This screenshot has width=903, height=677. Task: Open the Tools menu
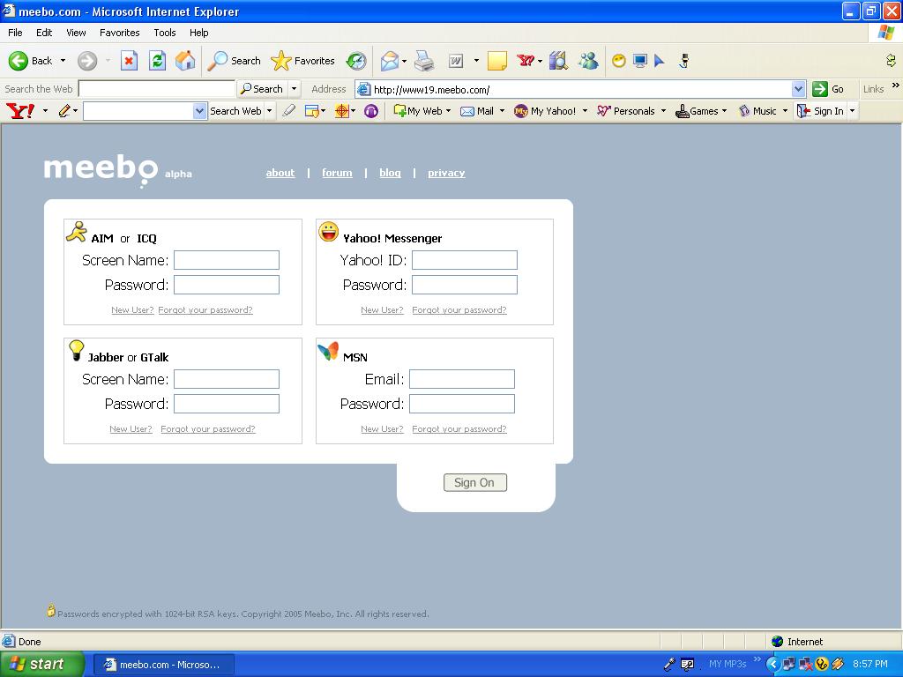165,33
